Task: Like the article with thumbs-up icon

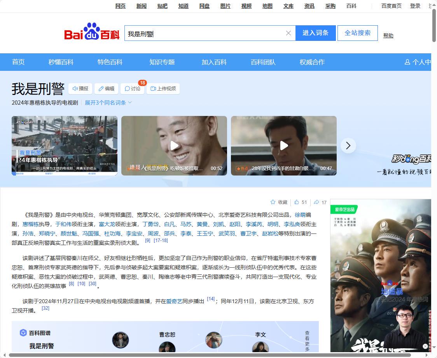Action: [x=297, y=202]
